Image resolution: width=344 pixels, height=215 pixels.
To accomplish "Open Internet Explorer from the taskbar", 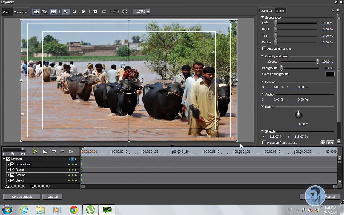I will pos(24,210).
